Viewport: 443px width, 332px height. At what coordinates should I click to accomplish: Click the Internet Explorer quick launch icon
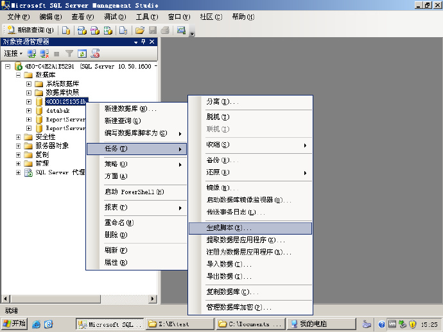click(x=36, y=324)
